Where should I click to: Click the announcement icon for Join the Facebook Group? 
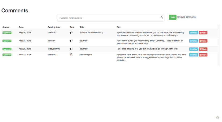pyautogui.click(x=71, y=33)
